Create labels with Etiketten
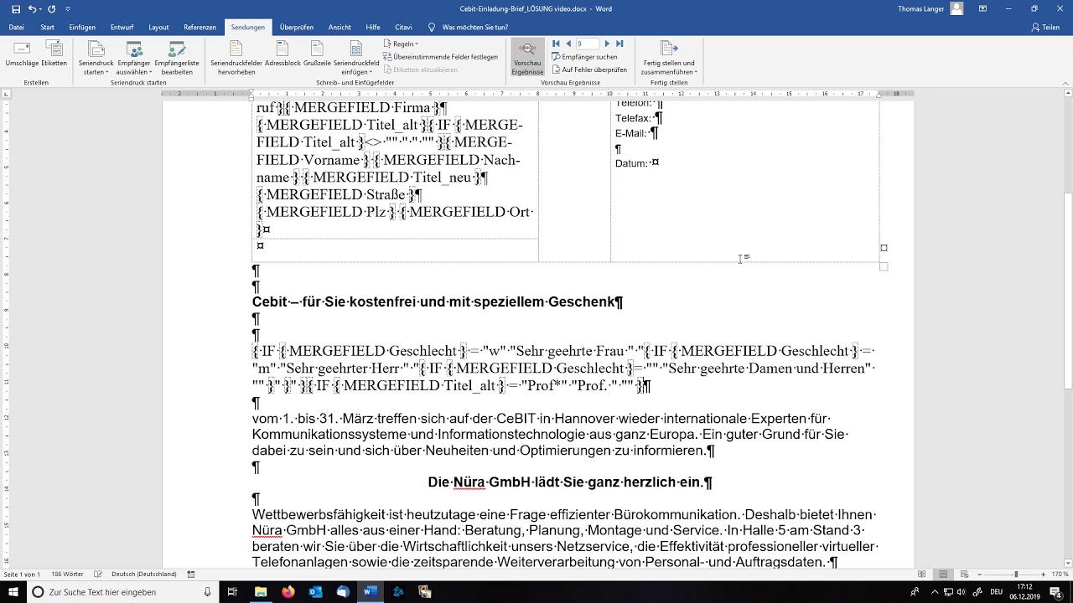 click(x=54, y=54)
